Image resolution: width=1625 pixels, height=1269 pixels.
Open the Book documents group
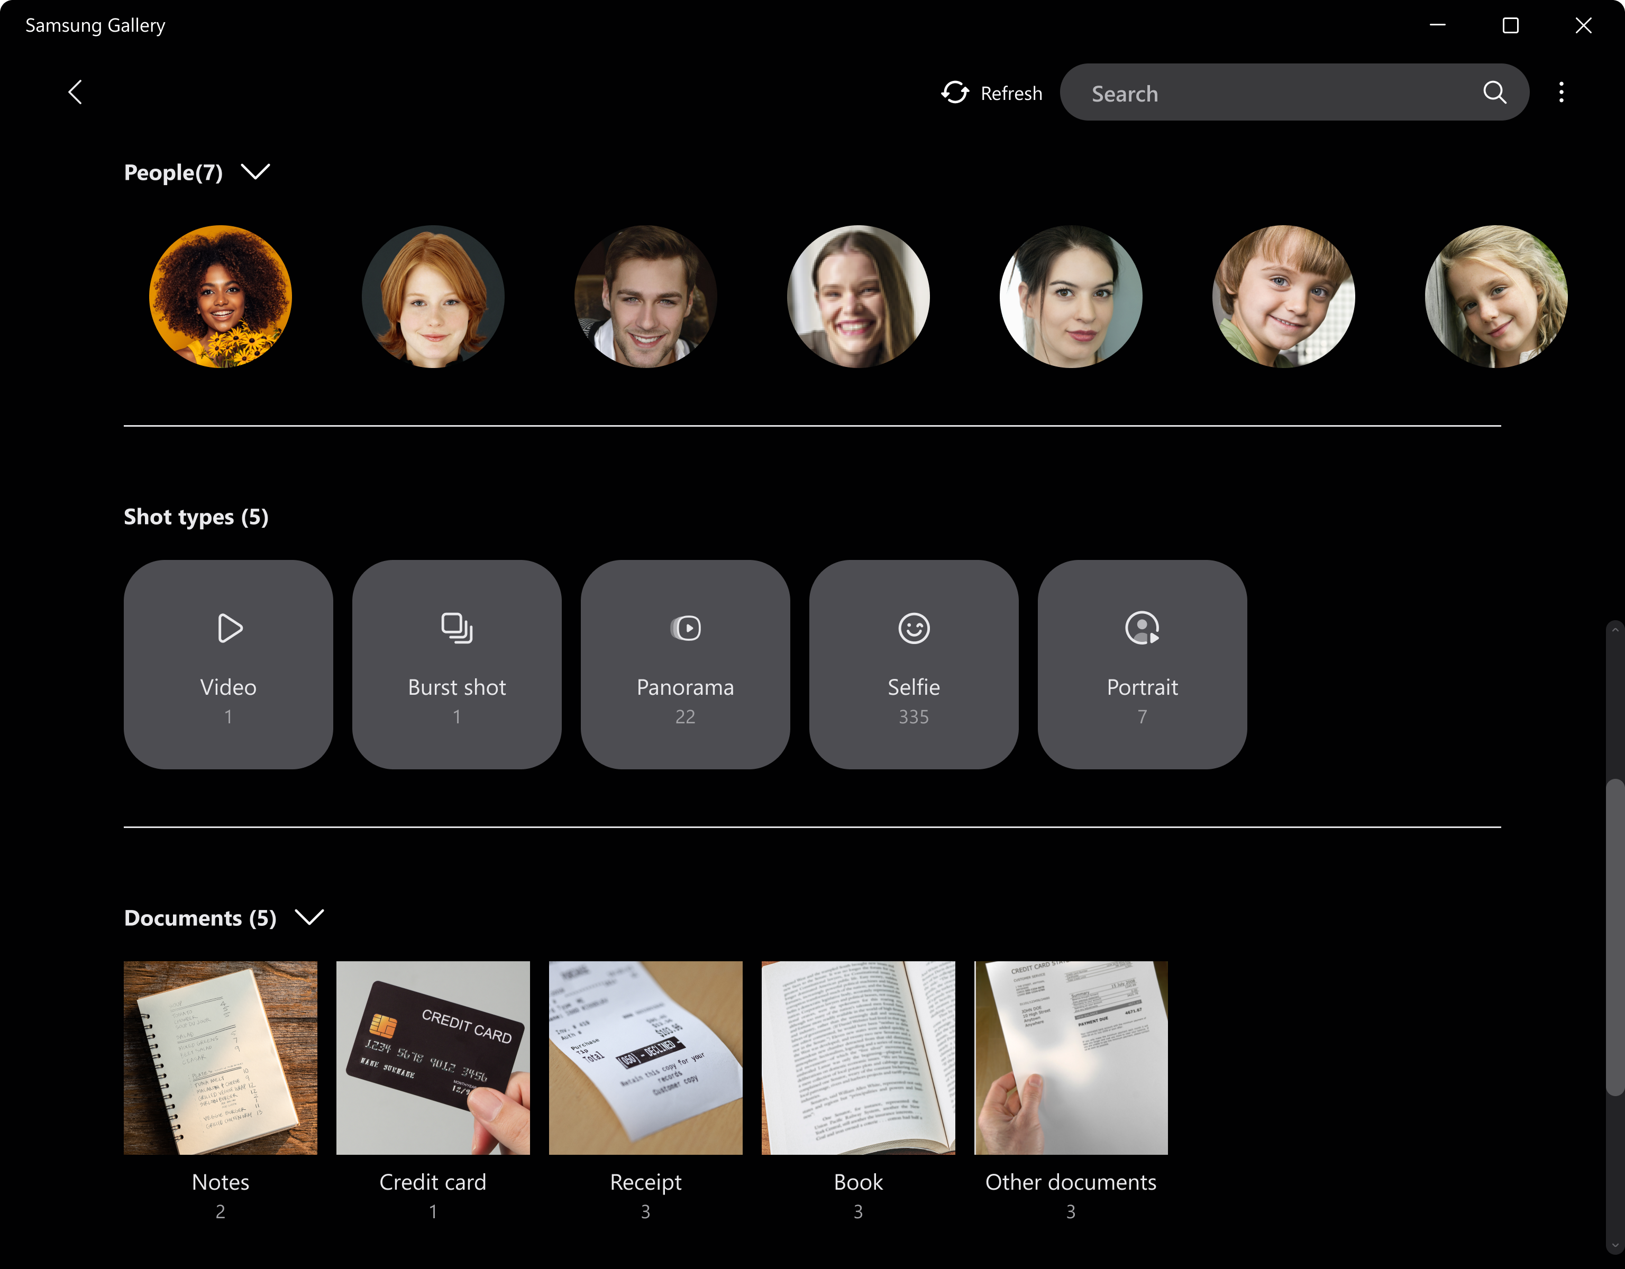tap(858, 1057)
